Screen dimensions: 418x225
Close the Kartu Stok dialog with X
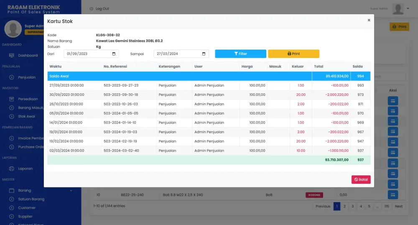(x=369, y=20)
